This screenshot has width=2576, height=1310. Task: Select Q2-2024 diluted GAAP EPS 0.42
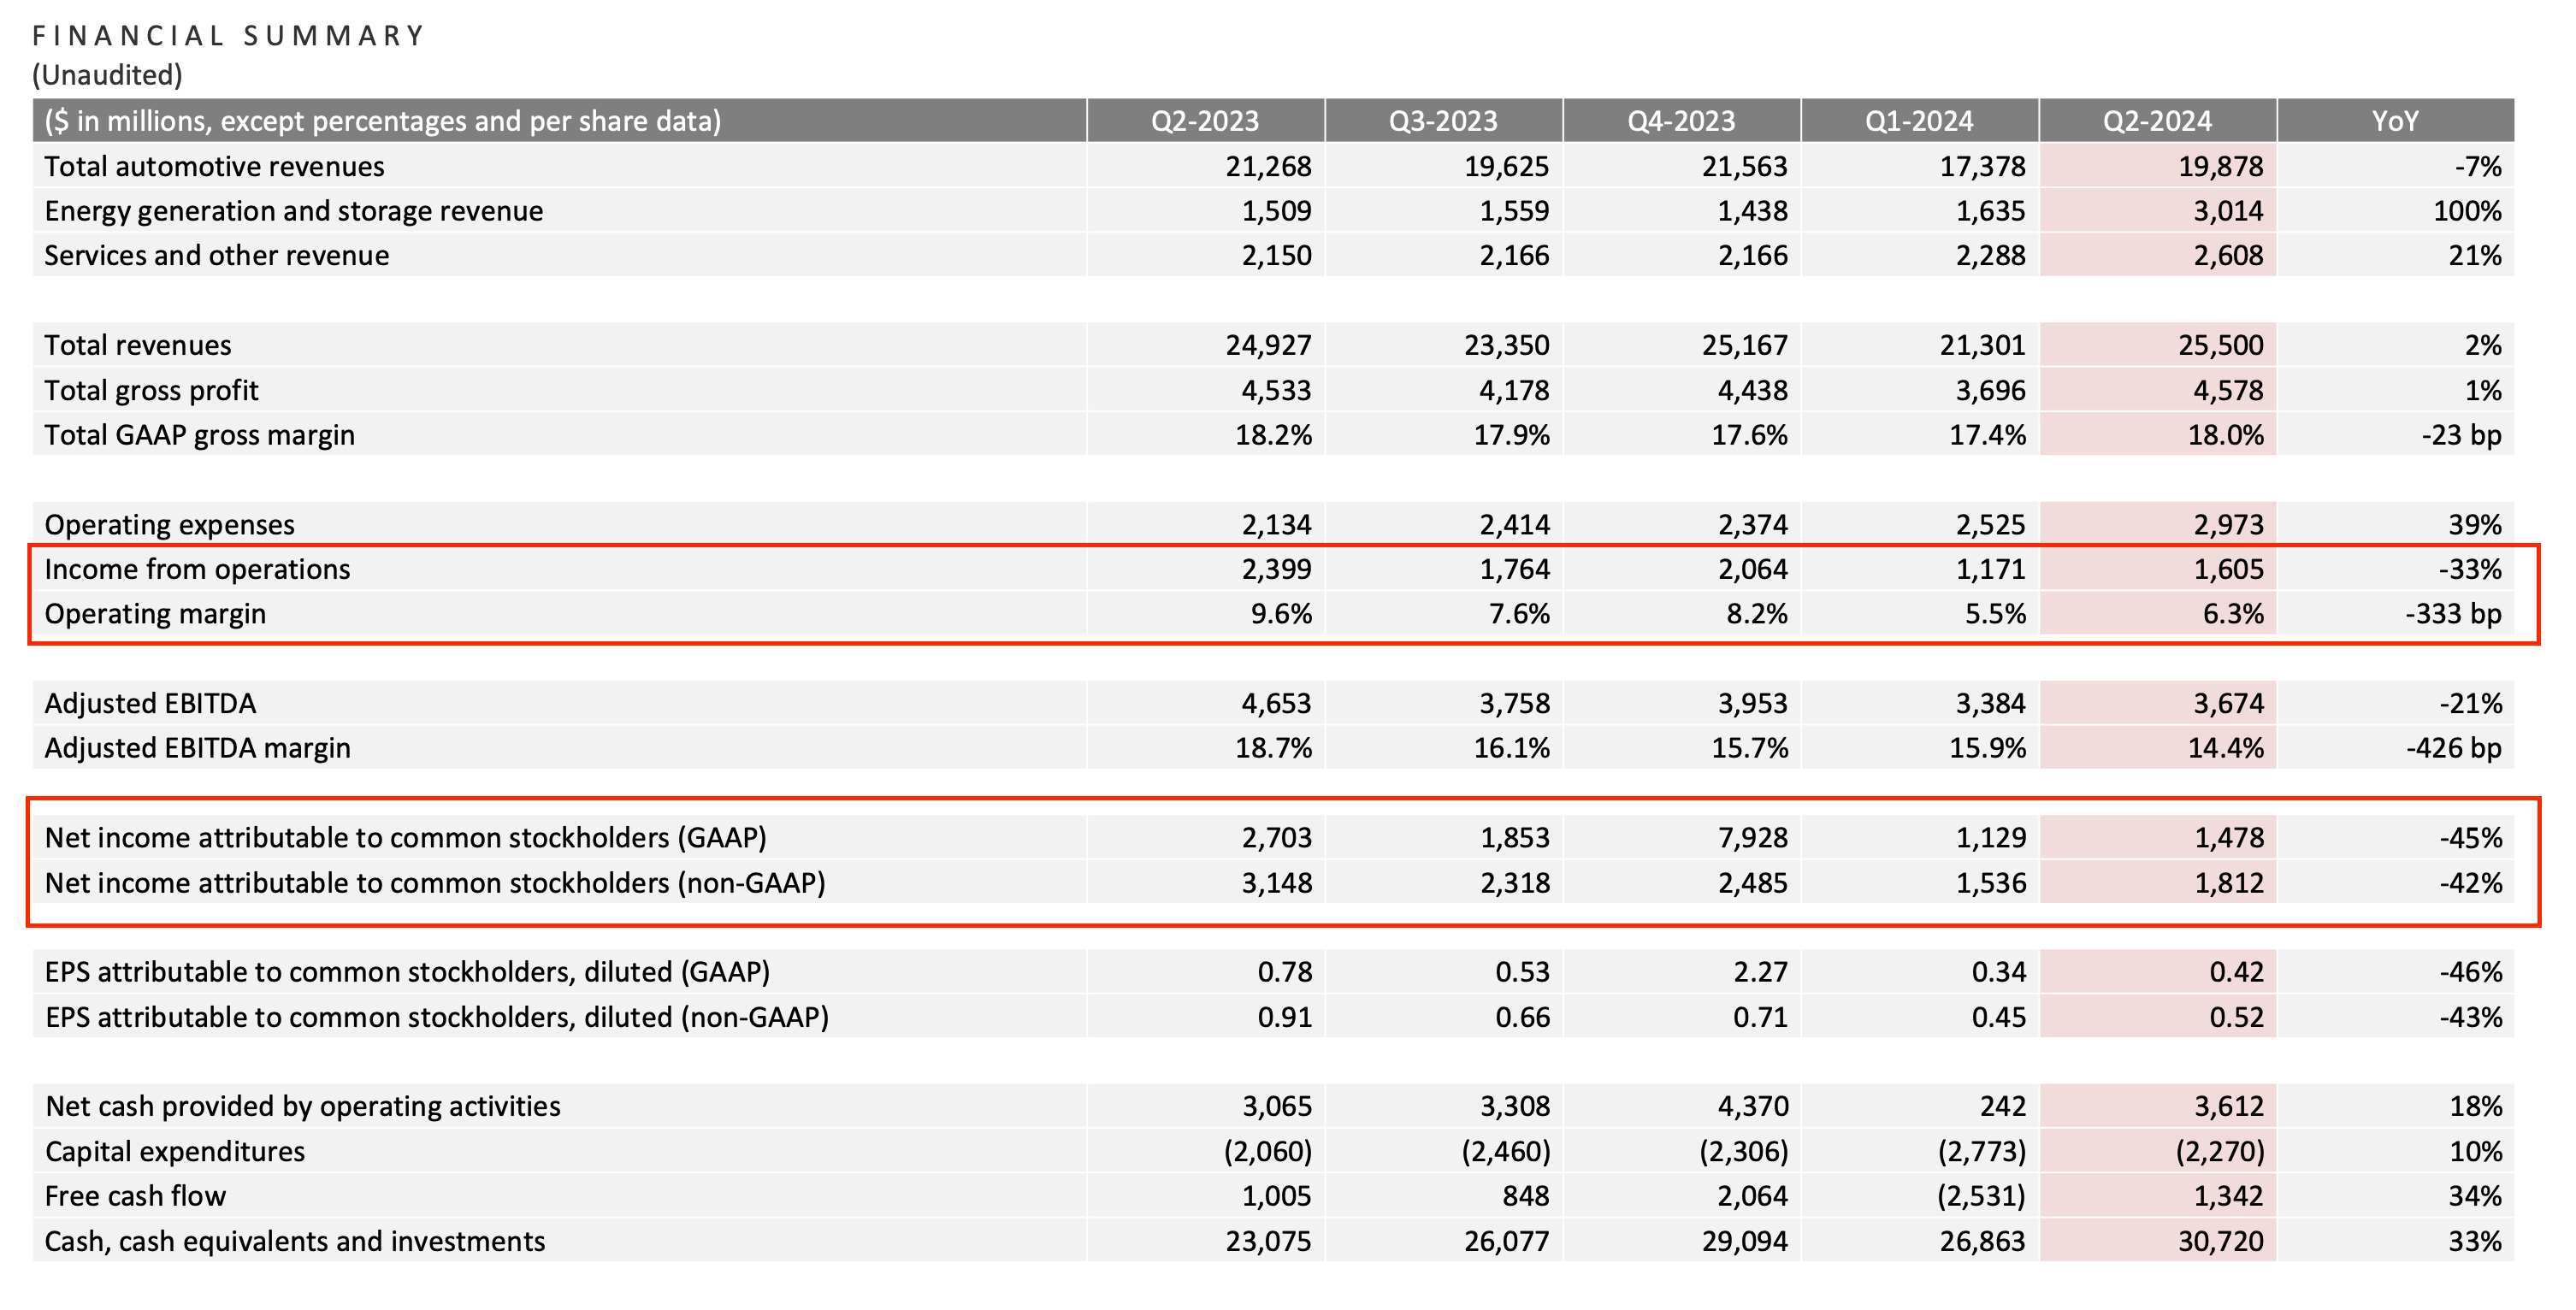[x=2236, y=972]
